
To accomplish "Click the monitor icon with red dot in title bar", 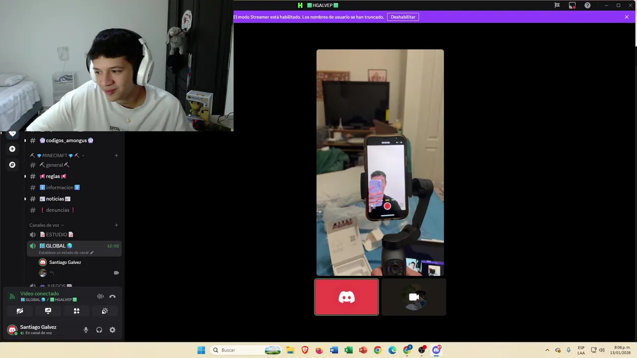I will point(572,5).
